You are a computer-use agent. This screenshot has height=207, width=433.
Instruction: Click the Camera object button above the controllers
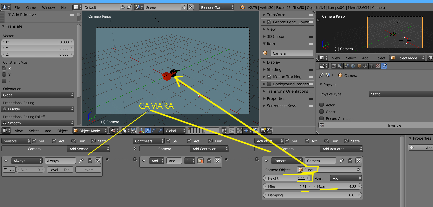165,149
